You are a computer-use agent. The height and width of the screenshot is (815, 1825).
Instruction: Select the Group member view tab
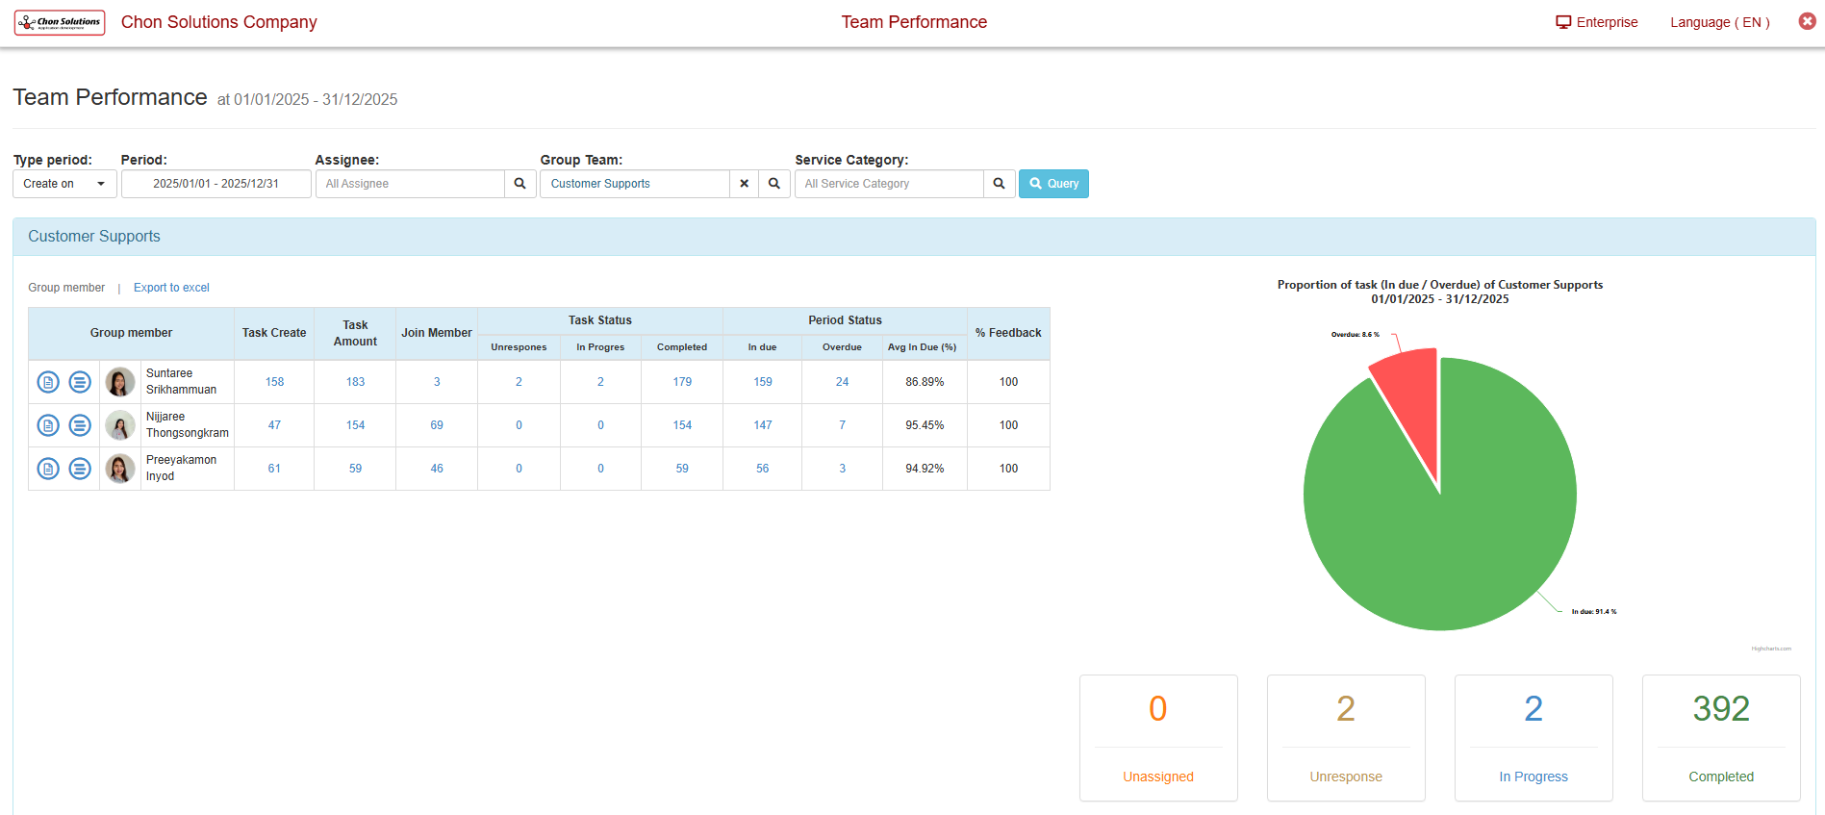[66, 288]
